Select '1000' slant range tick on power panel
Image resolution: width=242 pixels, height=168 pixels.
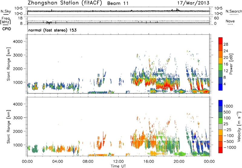point(18,82)
